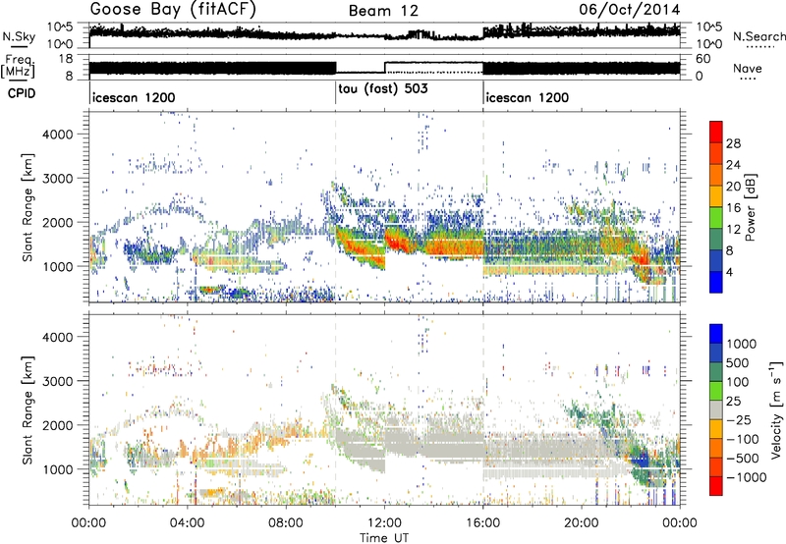The image size is (786, 544).
Task: Click the 'Goose Bay (fitACF)' plot title
Action: pos(173,10)
